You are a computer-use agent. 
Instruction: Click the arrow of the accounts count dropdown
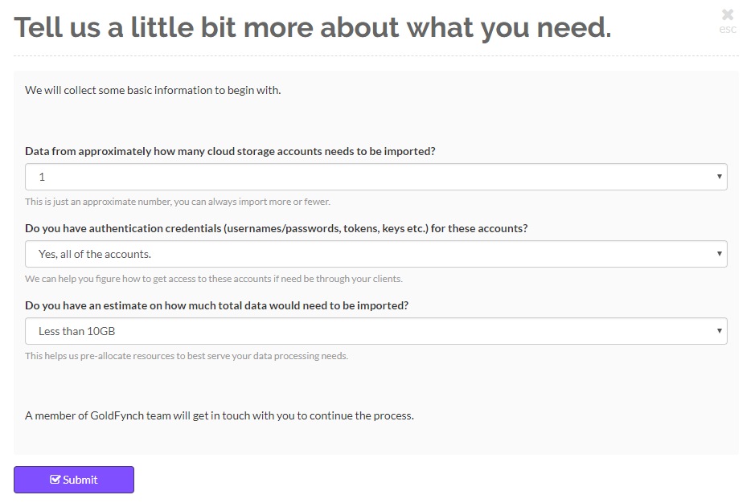719,177
